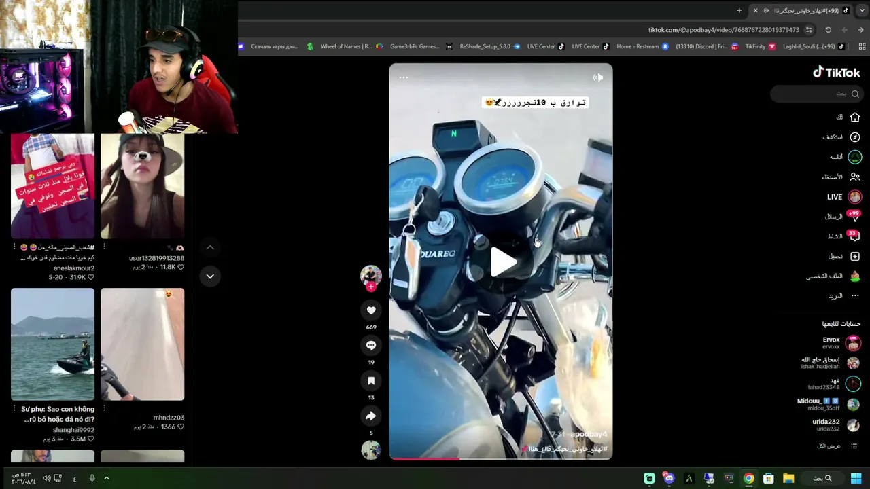Image resolution: width=870 pixels, height=489 pixels.
Task: Open the spinning sound disc for the video
Action: coord(371,450)
